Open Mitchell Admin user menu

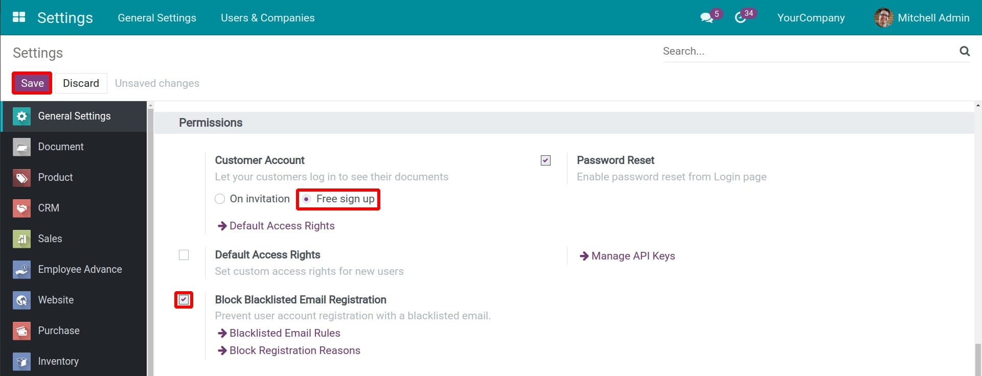tap(922, 18)
